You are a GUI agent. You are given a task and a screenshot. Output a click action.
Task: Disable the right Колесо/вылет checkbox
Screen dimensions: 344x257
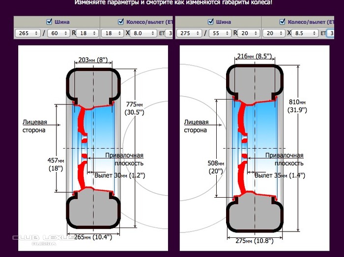pos(283,22)
